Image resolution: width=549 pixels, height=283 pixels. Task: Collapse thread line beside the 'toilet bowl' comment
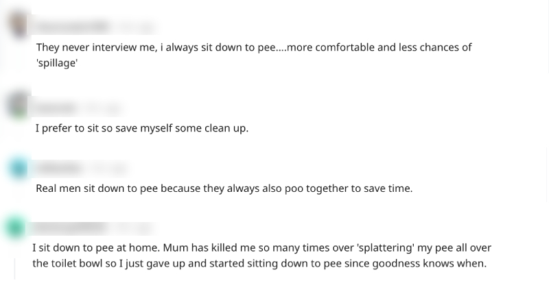point(14,269)
